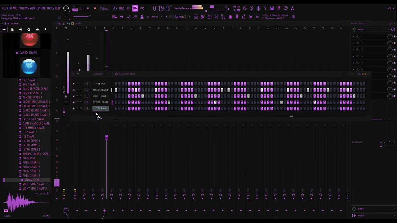The image size is (397, 223).
Task: Click the newer version available notice
Action: [x=275, y=16]
